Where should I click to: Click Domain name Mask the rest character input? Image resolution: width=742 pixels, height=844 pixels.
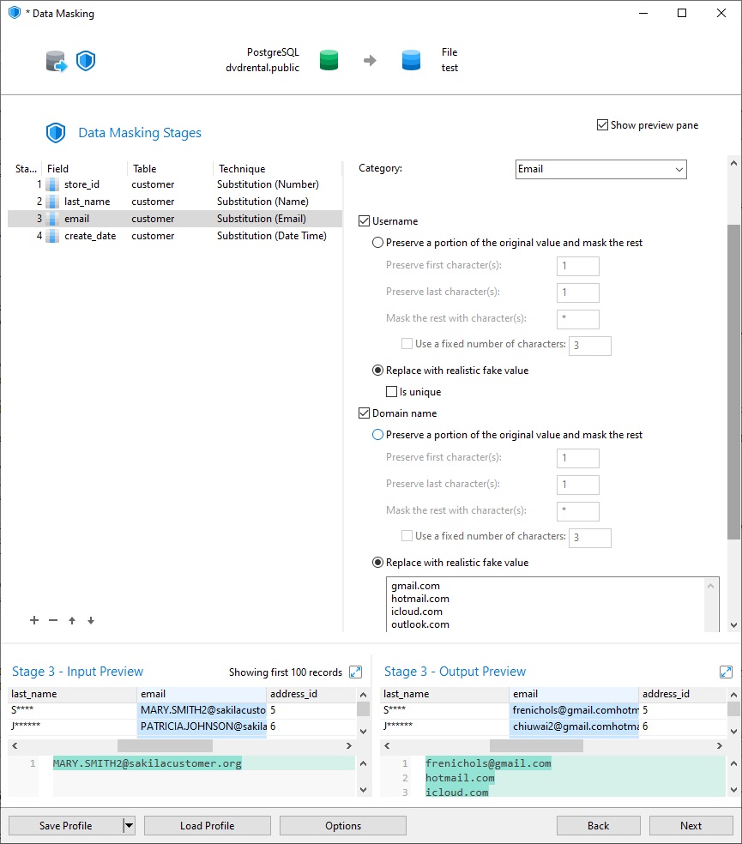(x=578, y=511)
